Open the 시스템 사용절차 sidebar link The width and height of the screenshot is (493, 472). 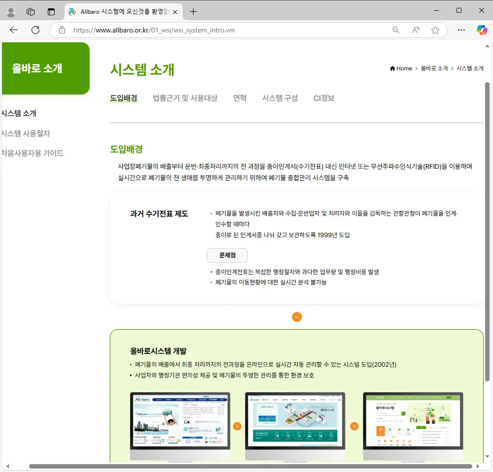click(x=26, y=133)
